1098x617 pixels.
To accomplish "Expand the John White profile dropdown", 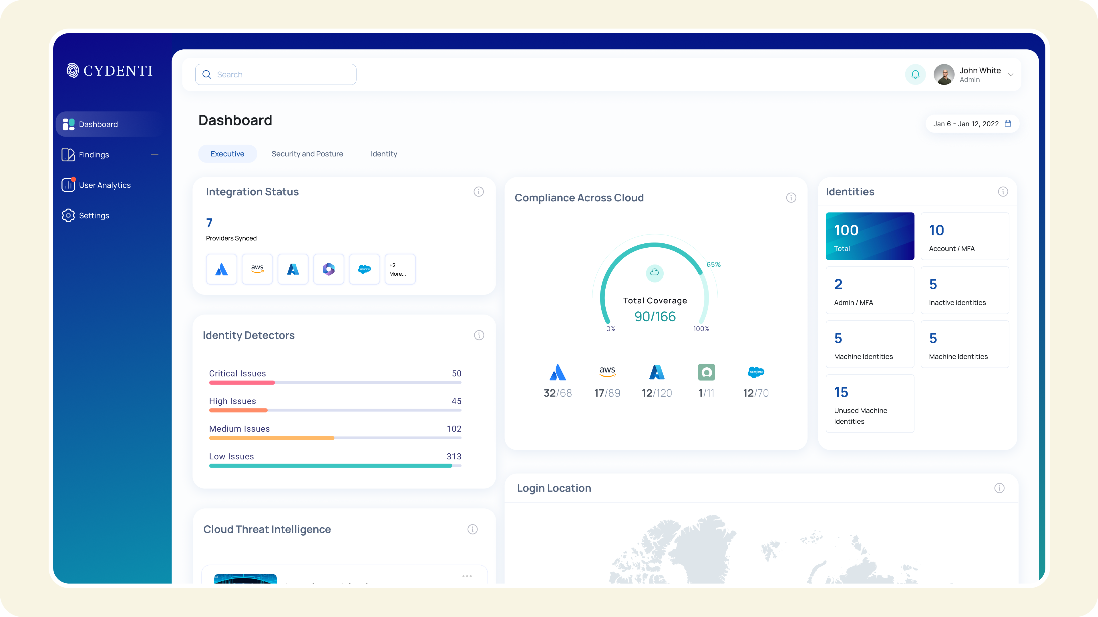I will [1010, 75].
